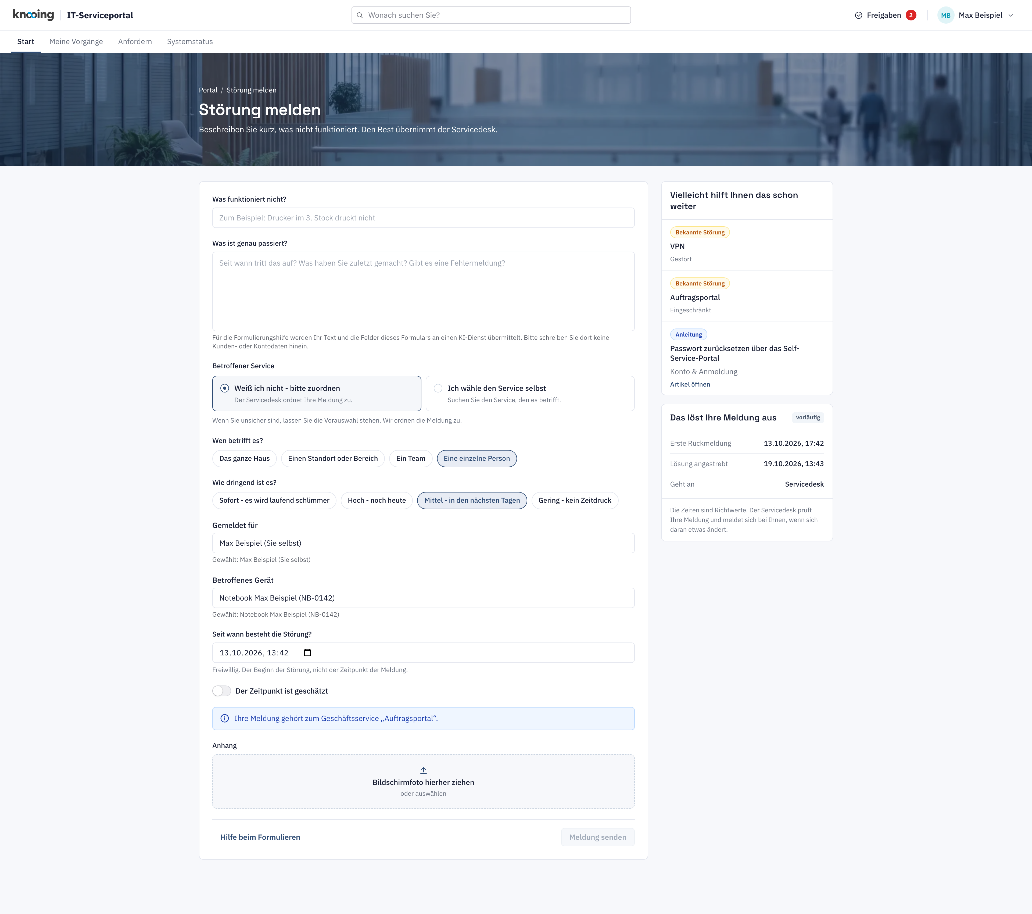This screenshot has height=914, width=1032.
Task: Choose 'Das ganze Haus' chip
Action: pos(244,459)
